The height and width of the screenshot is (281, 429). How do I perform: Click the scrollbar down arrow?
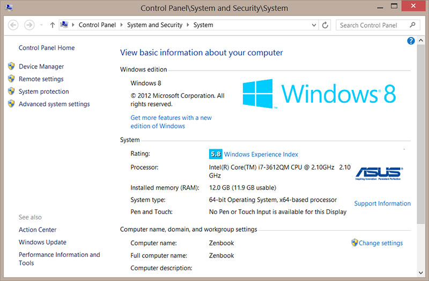pos(421,272)
